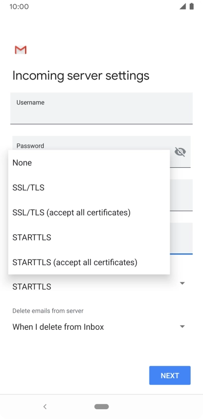The image size is (203, 419).
Task: Choose the plain SSL/TLS option
Action: tap(89, 188)
